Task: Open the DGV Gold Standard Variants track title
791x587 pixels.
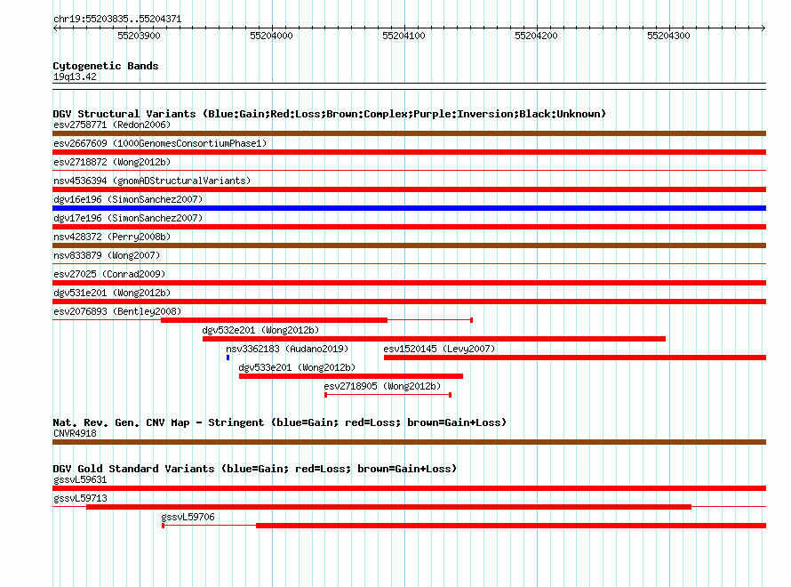Action: tap(255, 469)
